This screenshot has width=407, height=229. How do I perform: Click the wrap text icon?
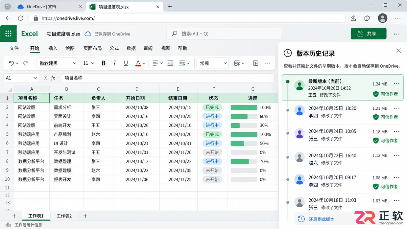[182, 63]
